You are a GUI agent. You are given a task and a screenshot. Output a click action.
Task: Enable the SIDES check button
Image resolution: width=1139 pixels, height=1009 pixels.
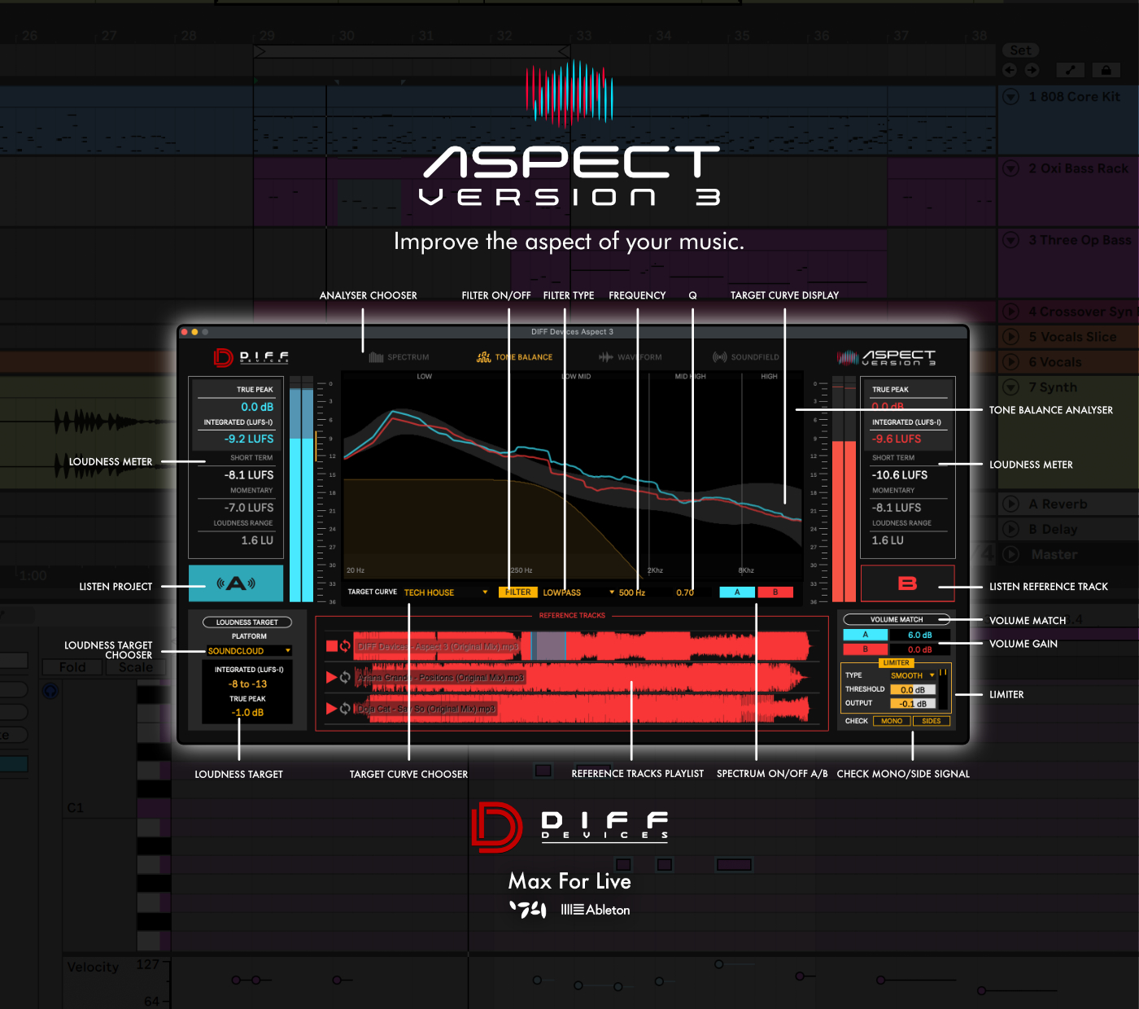click(x=932, y=721)
